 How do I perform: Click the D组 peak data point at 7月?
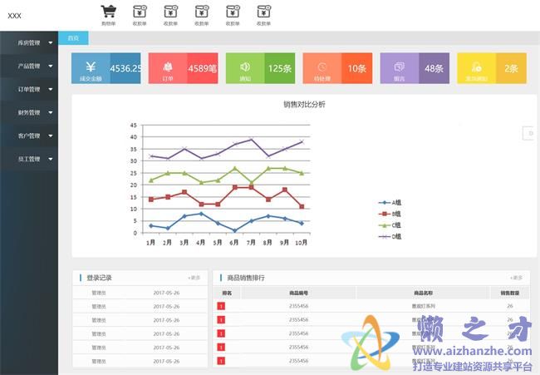tap(252, 139)
